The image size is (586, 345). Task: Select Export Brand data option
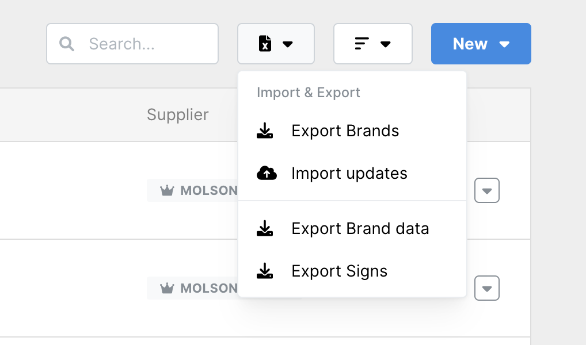pyautogui.click(x=352, y=228)
